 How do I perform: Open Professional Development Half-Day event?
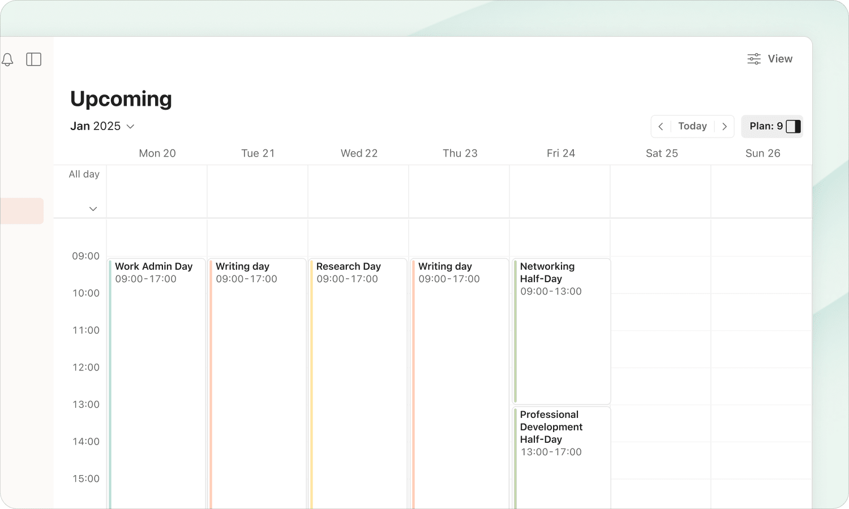tap(561, 458)
